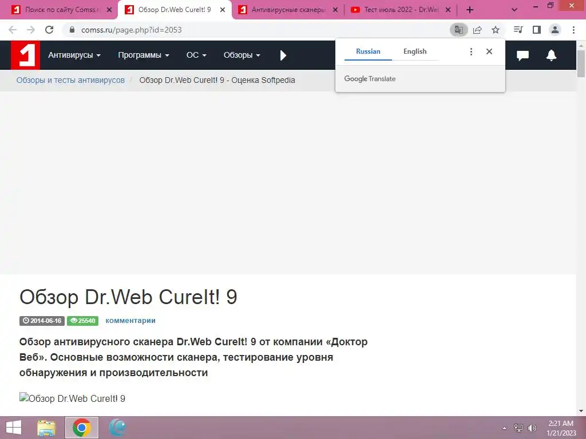Reload the current page
The width and height of the screenshot is (586, 439).
coord(49,30)
